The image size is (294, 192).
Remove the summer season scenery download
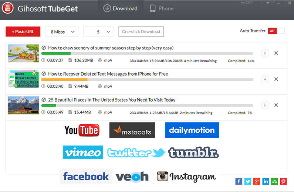276,53
